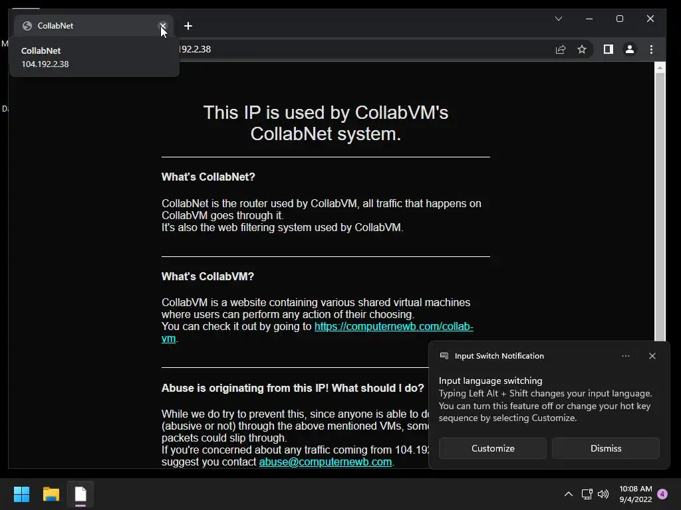The image size is (681, 510).
Task: Close the Input Switch Notification toast
Action: 652,356
